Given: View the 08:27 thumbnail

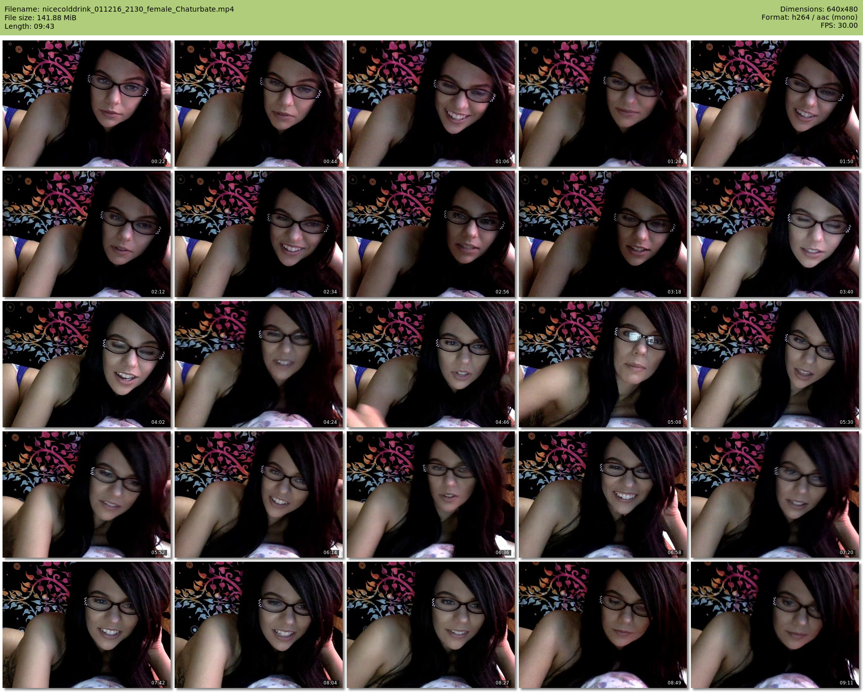Looking at the screenshot, I should click(x=431, y=625).
